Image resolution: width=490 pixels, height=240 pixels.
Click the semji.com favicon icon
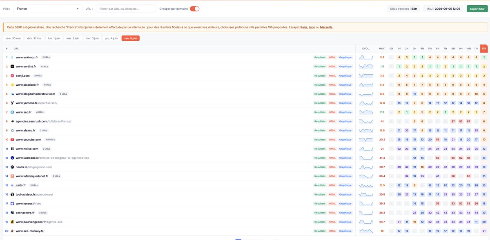12,76
